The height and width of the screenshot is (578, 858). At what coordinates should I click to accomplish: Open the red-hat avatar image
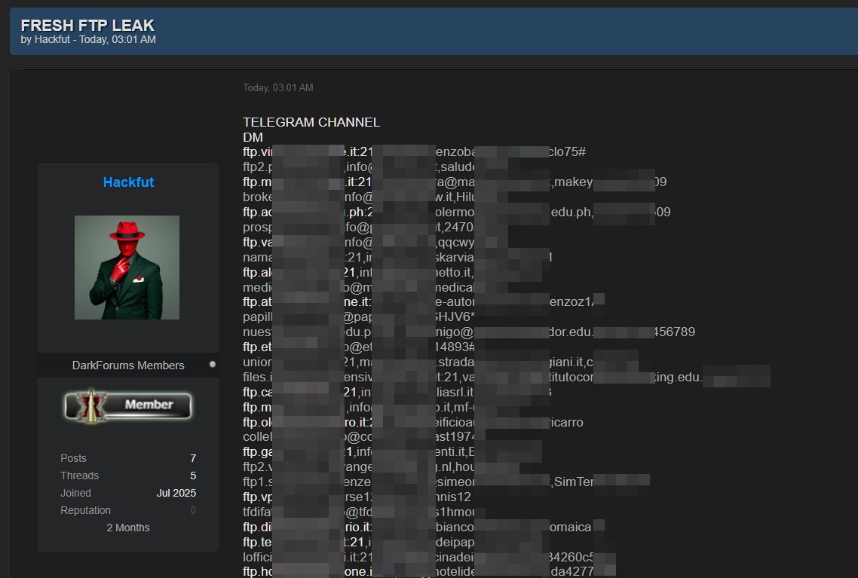click(x=127, y=268)
